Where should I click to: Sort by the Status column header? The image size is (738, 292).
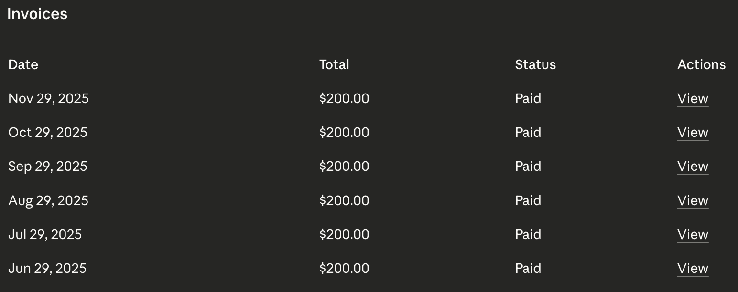click(535, 64)
